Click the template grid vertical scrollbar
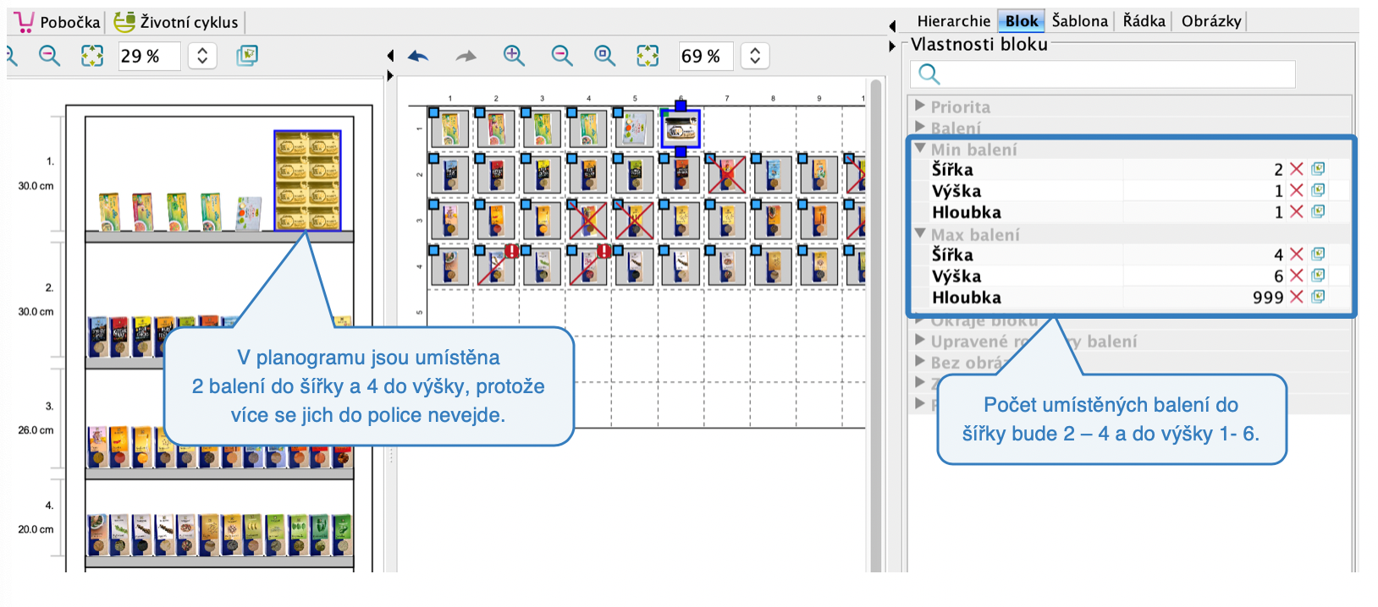Viewport: 1378px width, 607px height. pyautogui.click(x=876, y=325)
